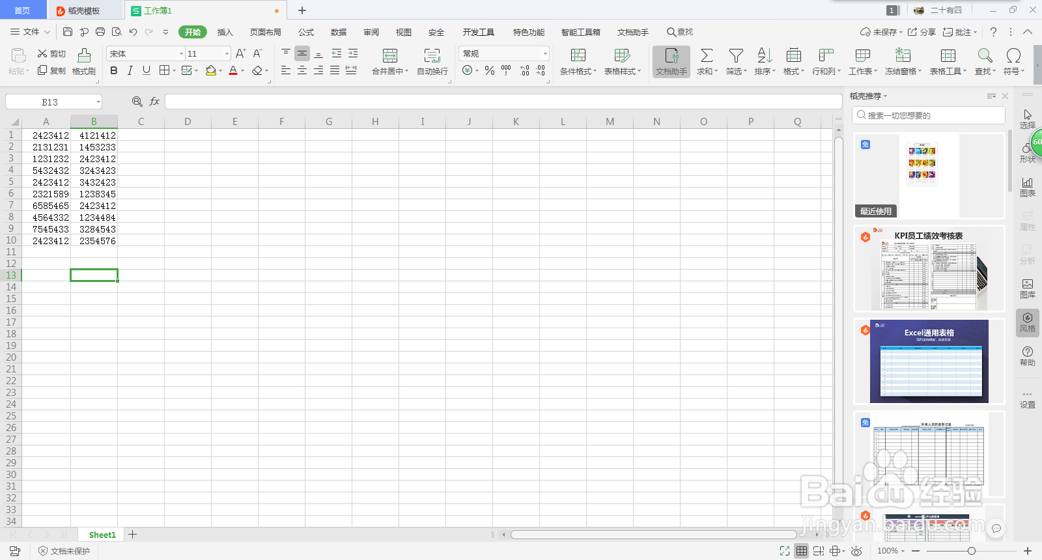The height and width of the screenshot is (560, 1042).
Task: Toggle Underline formatting
Action: pyautogui.click(x=147, y=70)
